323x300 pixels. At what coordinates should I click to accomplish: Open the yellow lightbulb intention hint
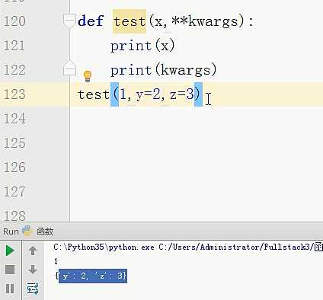tap(88, 76)
